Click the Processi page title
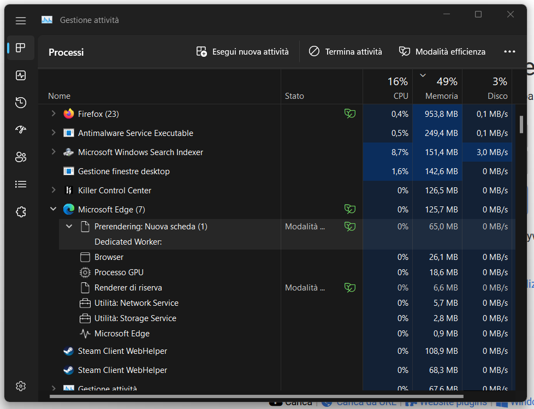Image resolution: width=534 pixels, height=409 pixels. [66, 52]
